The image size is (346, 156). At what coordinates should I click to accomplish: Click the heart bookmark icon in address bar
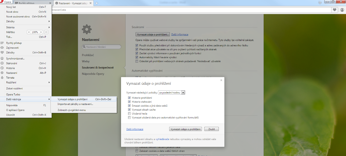pyautogui.click(x=335, y=10)
